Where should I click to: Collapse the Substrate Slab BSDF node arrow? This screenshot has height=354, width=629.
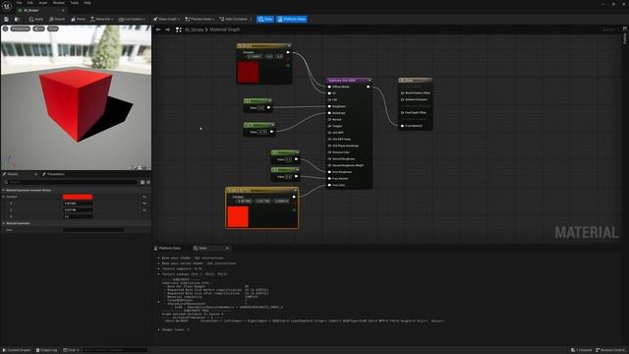point(370,81)
